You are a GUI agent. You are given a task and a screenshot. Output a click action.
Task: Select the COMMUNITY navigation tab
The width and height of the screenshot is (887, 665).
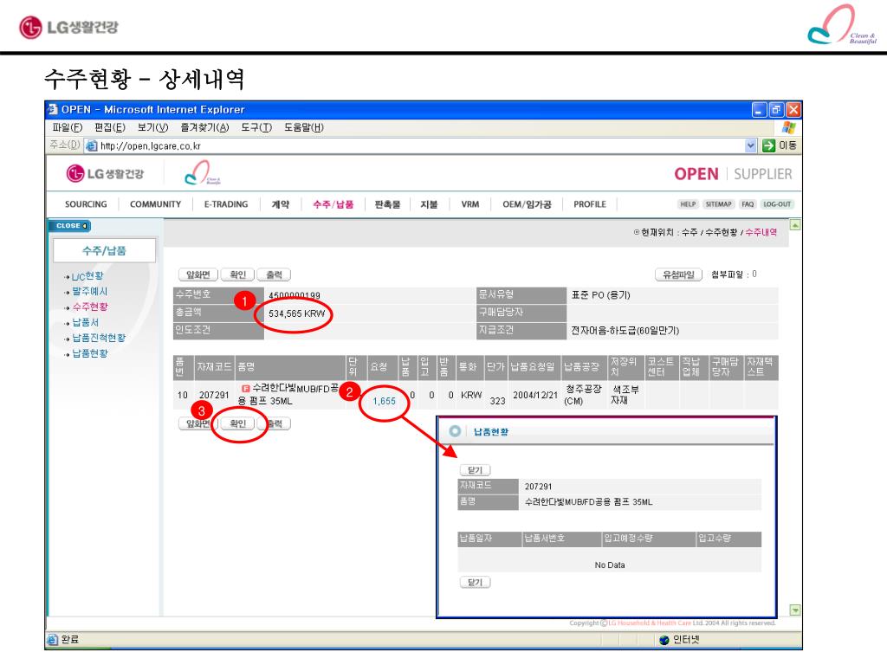156,204
